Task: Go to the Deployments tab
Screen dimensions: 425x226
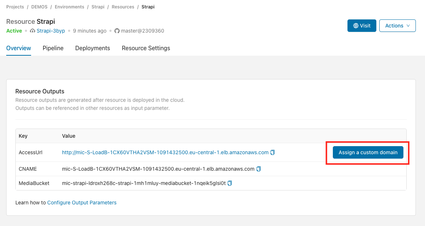Action: (x=93, y=48)
